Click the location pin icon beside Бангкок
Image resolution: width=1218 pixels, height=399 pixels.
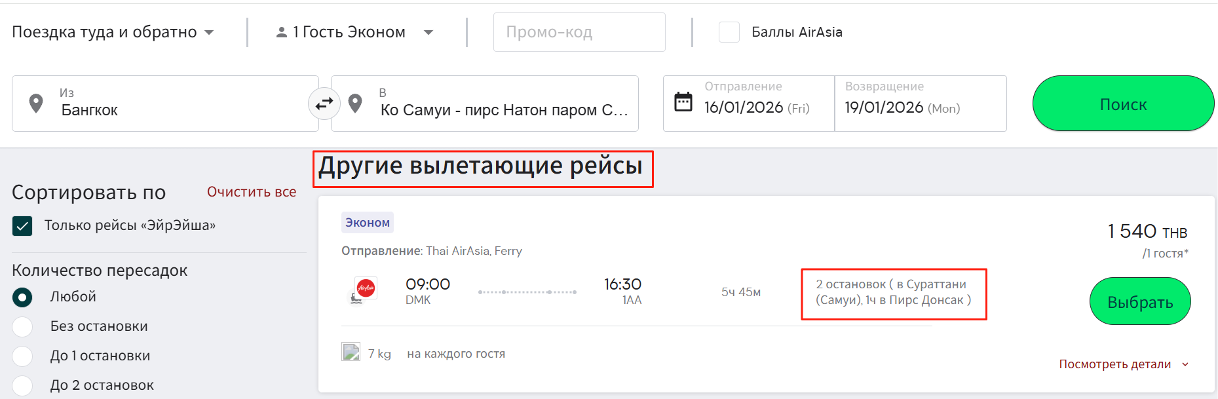tap(36, 103)
